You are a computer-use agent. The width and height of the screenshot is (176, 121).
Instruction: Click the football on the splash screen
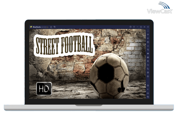click(x=109, y=76)
